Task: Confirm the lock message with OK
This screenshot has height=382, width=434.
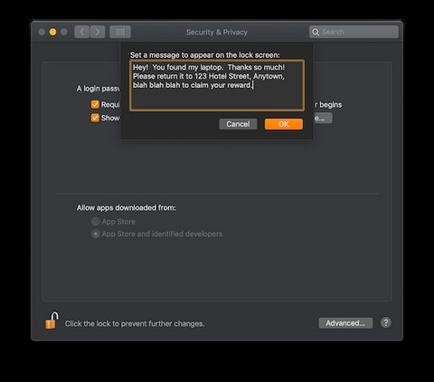Action: [284, 124]
